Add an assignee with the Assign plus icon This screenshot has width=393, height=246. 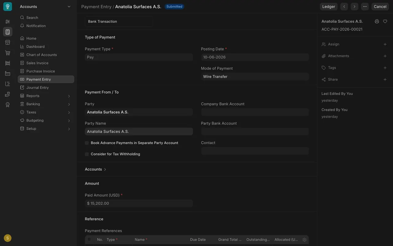385,44
